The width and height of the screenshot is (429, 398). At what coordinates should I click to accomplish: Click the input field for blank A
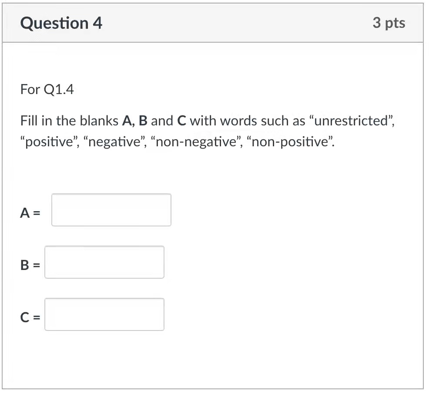(x=111, y=210)
